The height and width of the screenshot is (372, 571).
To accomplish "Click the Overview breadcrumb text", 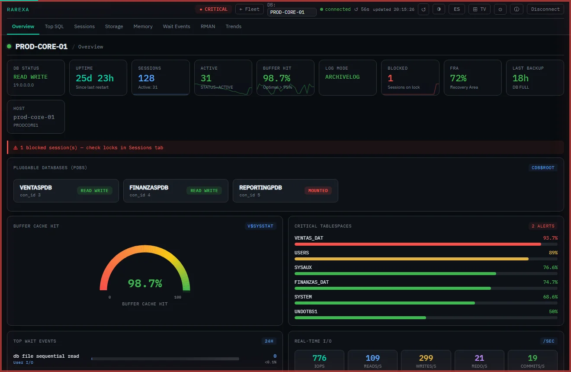I will [90, 47].
